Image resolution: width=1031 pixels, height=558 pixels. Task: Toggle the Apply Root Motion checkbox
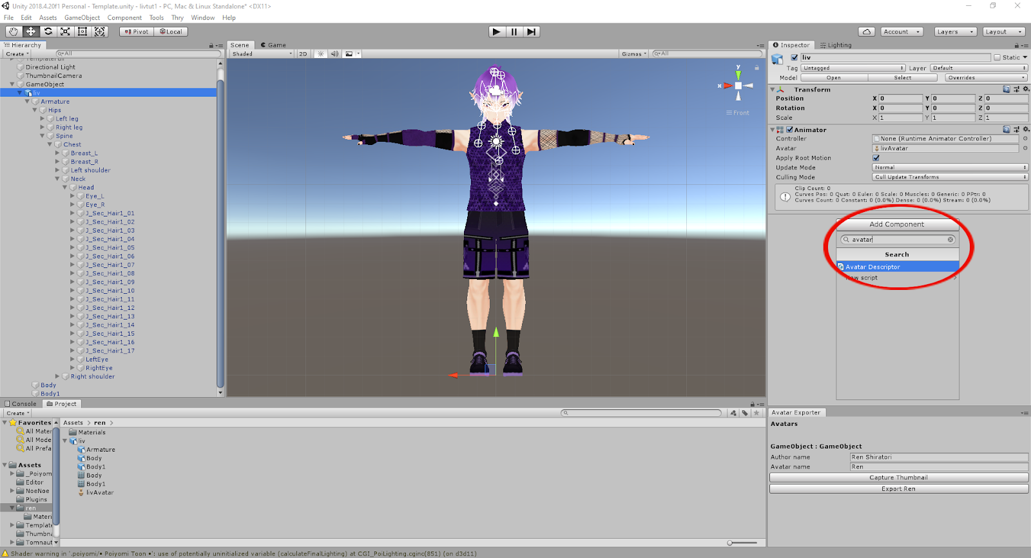pos(876,158)
